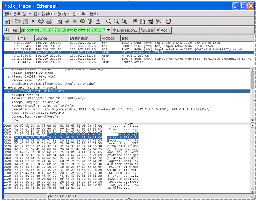Open help lifebuoy icon

tap(168, 21)
